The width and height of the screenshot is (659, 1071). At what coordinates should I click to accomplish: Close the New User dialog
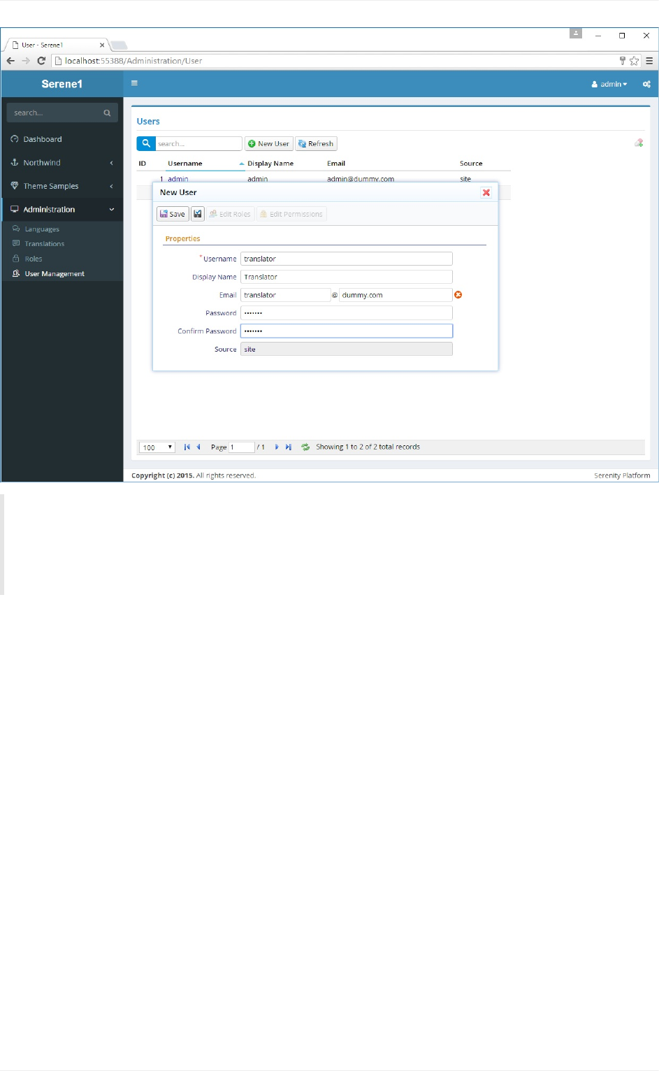click(x=486, y=192)
